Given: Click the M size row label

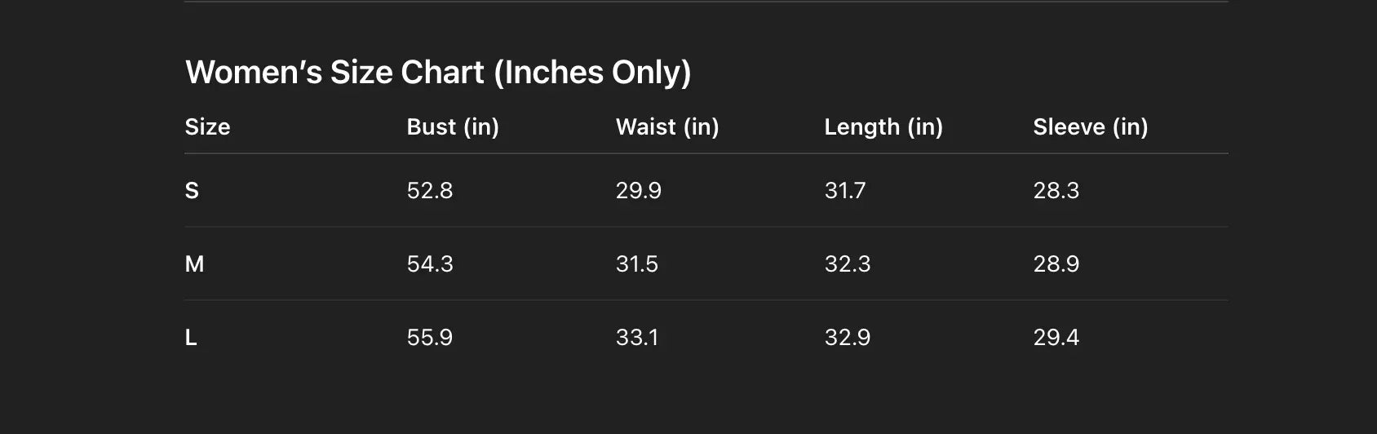Looking at the screenshot, I should point(194,264).
